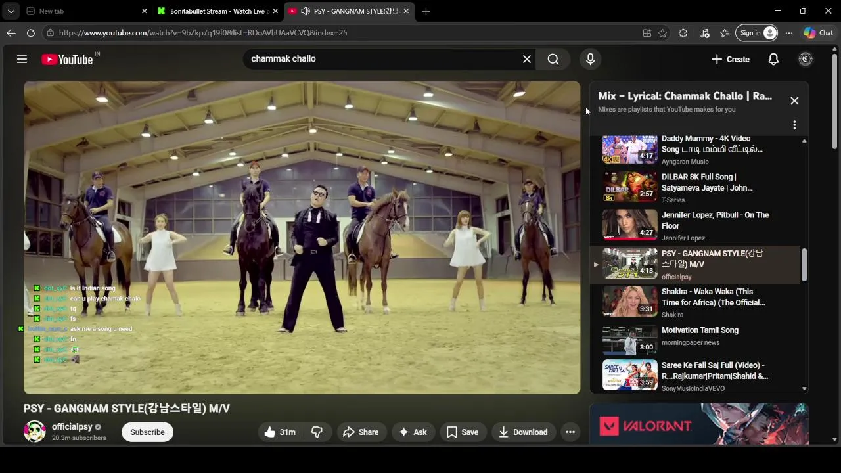Click the address bar URL
Viewport: 841px width, 473px height.
click(x=202, y=33)
